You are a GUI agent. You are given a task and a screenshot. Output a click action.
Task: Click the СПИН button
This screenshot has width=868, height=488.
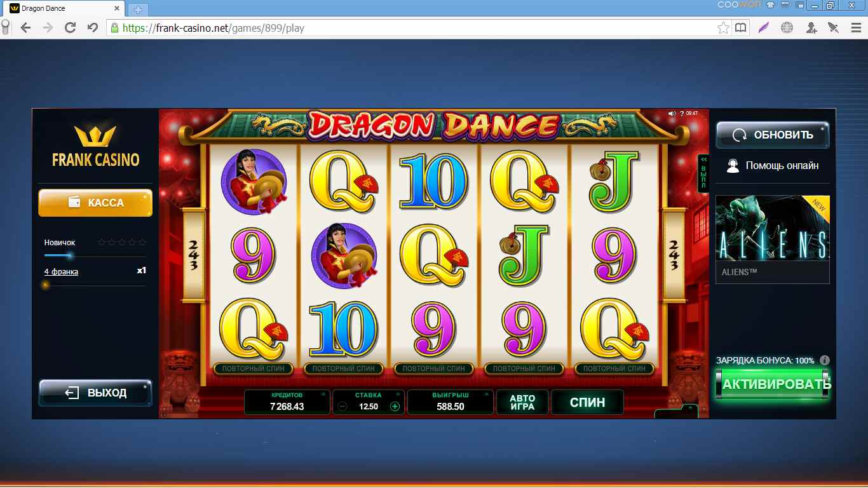pos(587,402)
